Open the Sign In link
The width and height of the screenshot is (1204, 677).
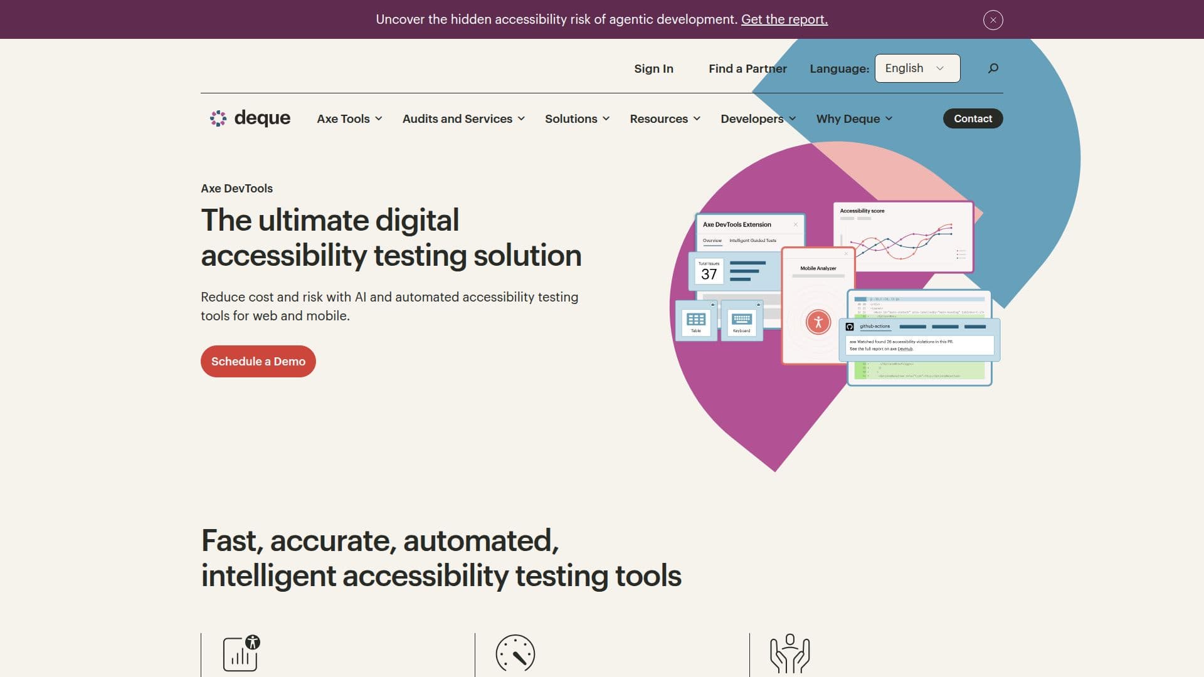(653, 68)
